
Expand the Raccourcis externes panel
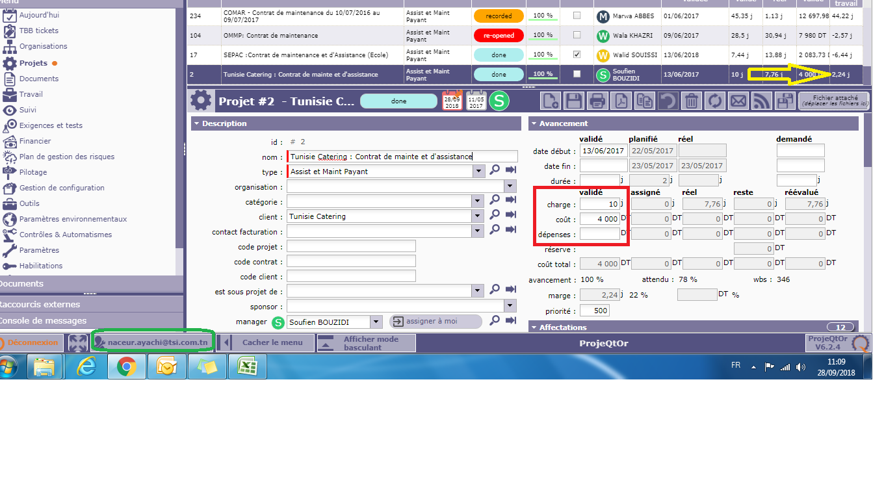(91, 304)
